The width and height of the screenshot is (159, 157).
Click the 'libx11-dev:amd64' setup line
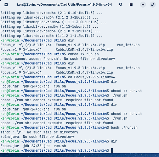(50, 31)
